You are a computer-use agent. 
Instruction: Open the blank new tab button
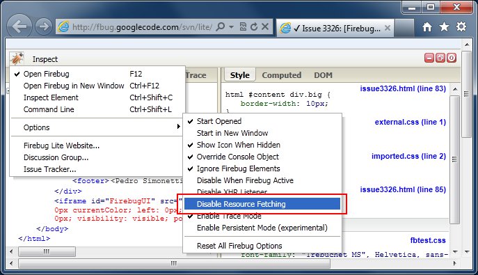coord(404,28)
